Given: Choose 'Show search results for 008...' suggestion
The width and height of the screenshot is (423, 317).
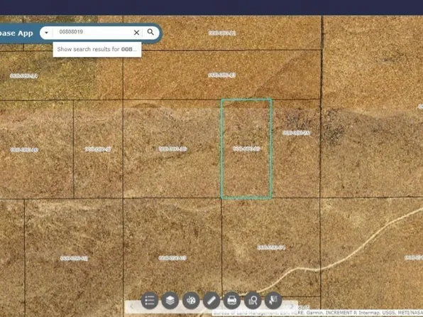Looking at the screenshot, I should pos(97,49).
